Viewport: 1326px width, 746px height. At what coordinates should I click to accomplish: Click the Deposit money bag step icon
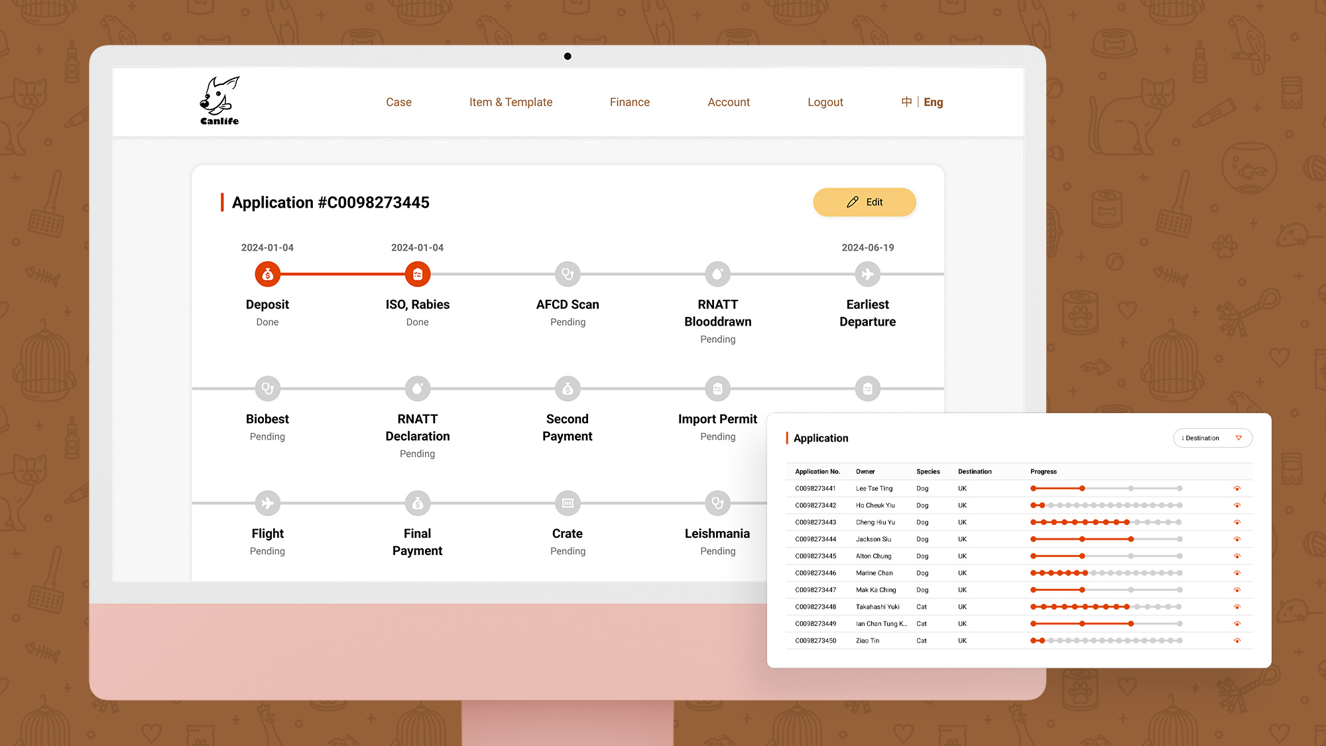[268, 274]
